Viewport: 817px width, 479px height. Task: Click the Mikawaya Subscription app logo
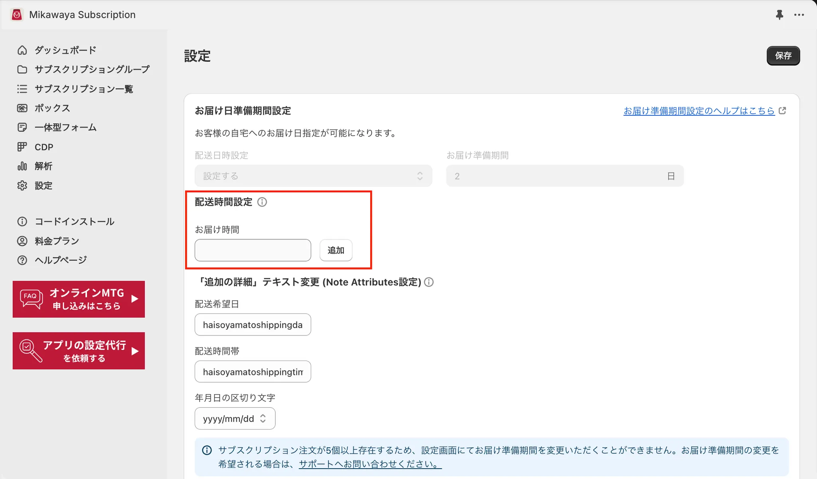pos(17,15)
